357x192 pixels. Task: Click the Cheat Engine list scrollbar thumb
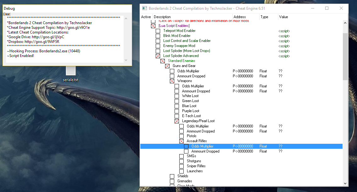click(x=345, y=57)
